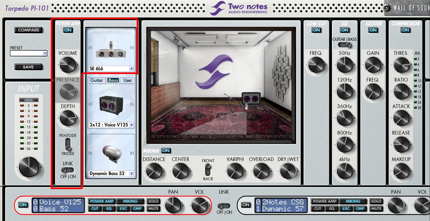The height and width of the screenshot is (221, 430).
Task: Switch to the User cabinet tab
Action: 127,81
